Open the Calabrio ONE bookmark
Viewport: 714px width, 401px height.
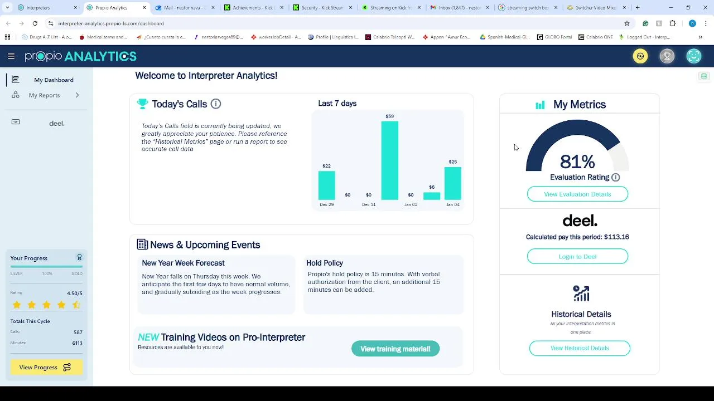point(595,37)
